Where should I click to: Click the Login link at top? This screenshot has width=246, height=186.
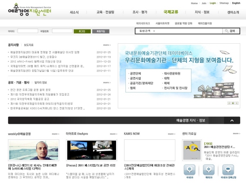pyautogui.click(x=213, y=3)
